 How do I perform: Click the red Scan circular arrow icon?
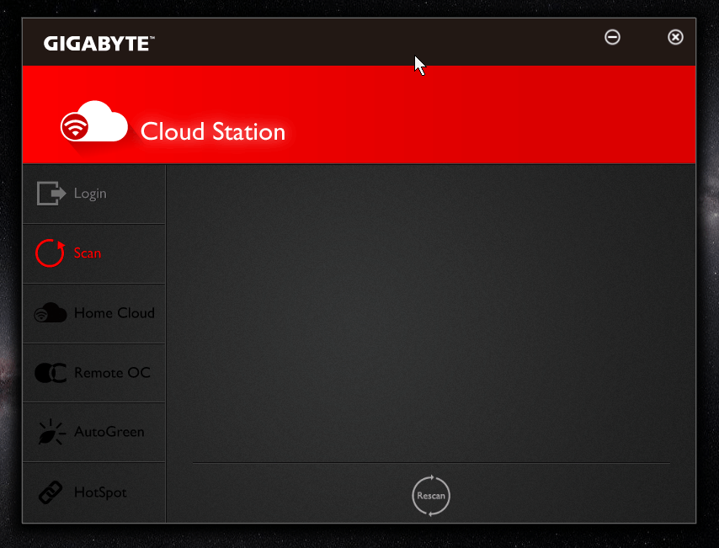(50, 253)
